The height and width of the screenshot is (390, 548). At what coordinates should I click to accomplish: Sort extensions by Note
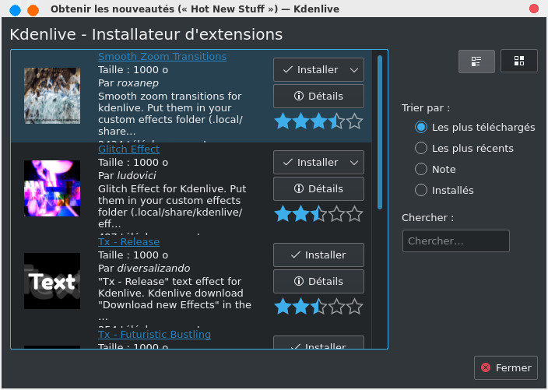[435, 169]
